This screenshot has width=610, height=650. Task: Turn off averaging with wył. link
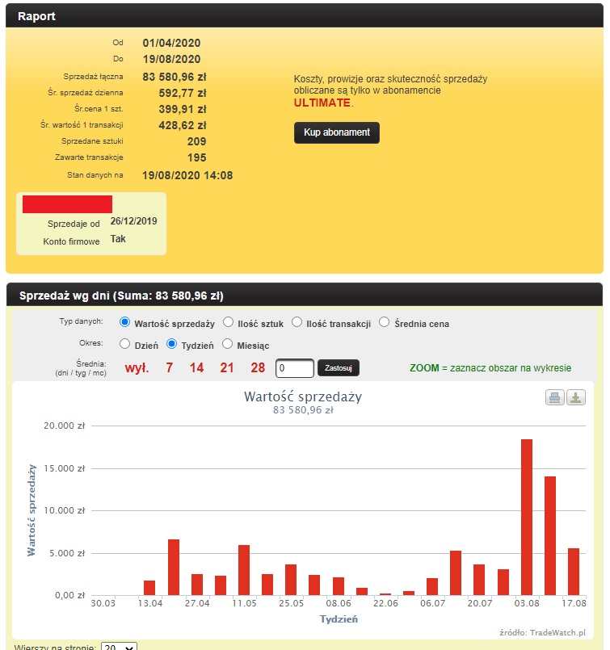[x=137, y=368]
